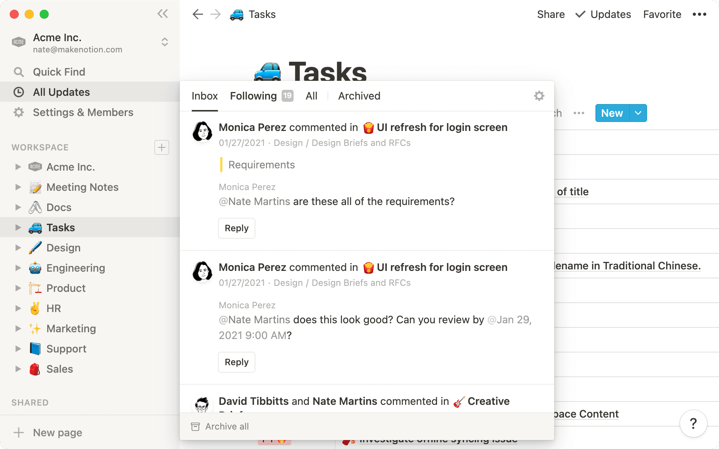Open UI refresh for login screen link

[442, 128]
